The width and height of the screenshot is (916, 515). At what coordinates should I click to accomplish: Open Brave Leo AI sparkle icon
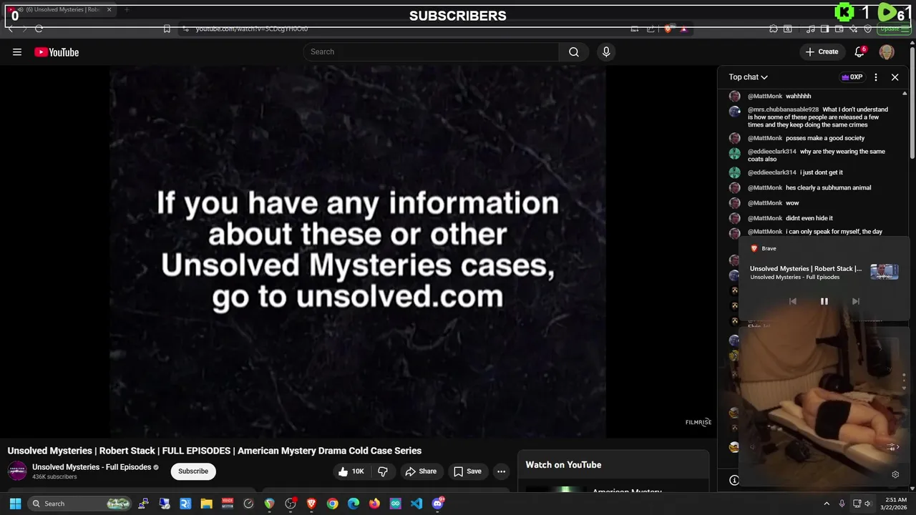pyautogui.click(x=854, y=29)
